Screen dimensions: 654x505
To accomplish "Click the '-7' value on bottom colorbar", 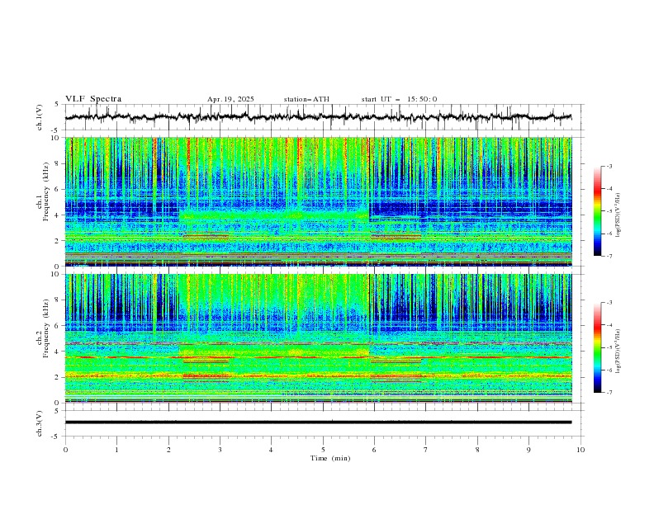I will (609, 393).
